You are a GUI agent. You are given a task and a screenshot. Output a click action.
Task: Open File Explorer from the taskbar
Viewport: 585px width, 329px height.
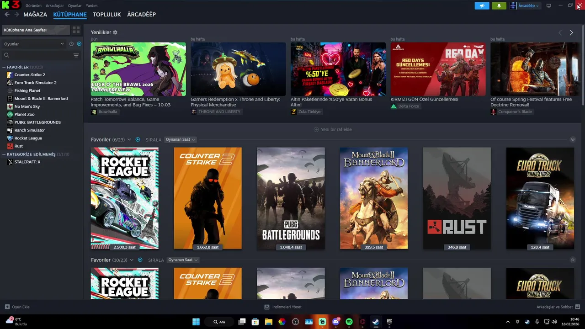269,322
